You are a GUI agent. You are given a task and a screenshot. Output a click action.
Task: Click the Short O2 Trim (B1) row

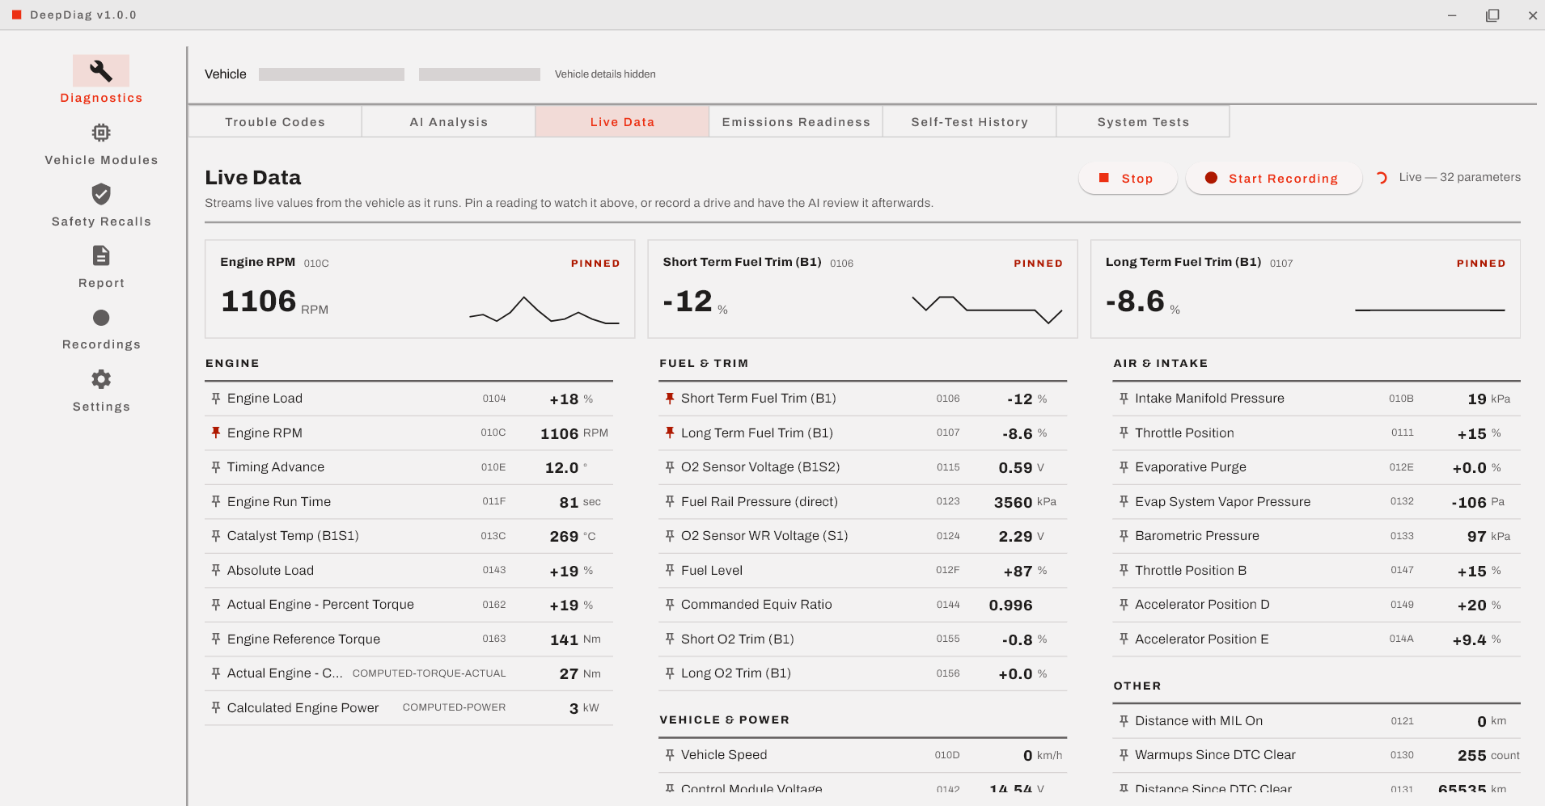[863, 639]
